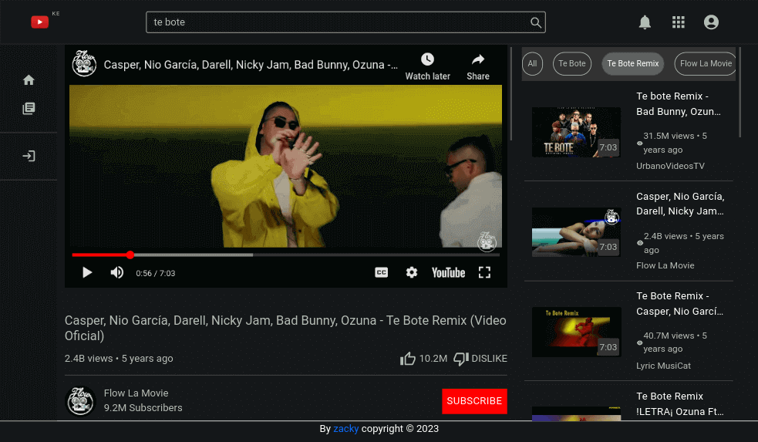Mute the video volume
The height and width of the screenshot is (442, 758).
click(x=117, y=273)
